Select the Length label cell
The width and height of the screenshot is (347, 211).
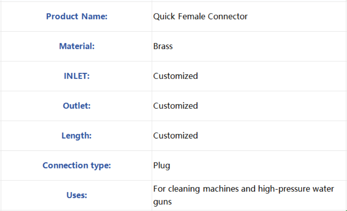[x=76, y=136]
